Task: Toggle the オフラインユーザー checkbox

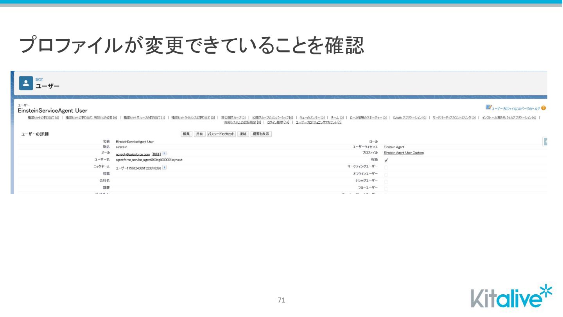Action: (386, 175)
